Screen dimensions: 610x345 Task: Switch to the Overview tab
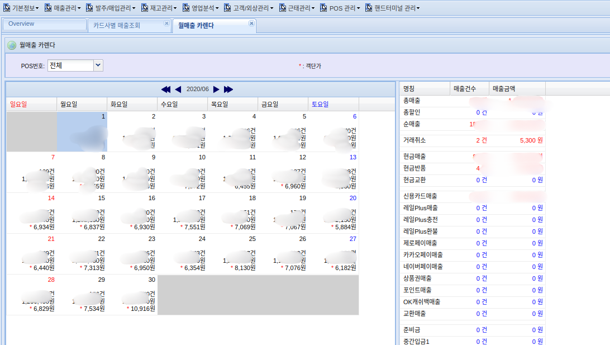coord(44,24)
